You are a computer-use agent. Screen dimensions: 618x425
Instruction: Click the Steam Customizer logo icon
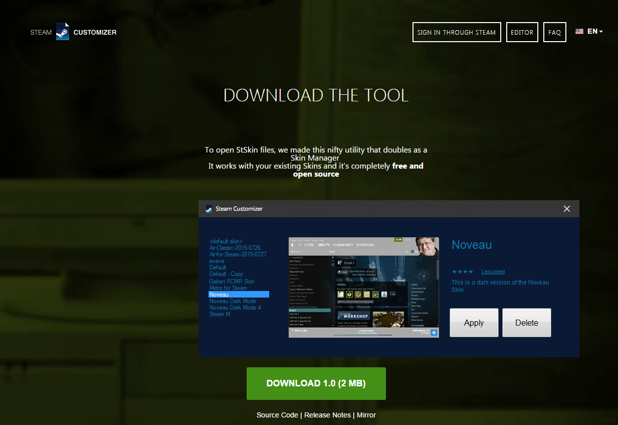tap(63, 32)
